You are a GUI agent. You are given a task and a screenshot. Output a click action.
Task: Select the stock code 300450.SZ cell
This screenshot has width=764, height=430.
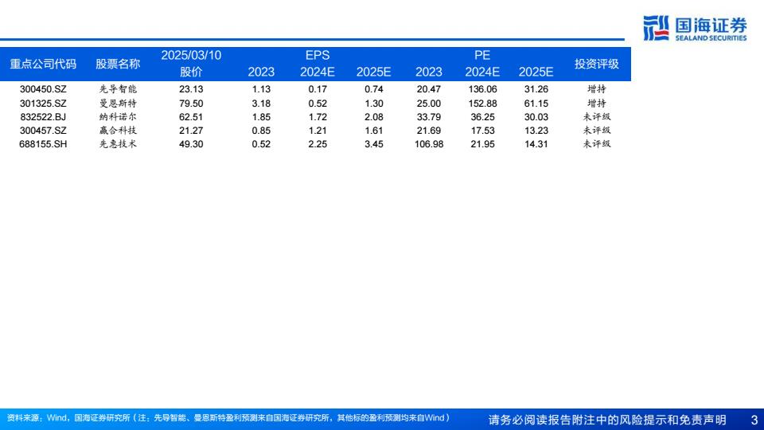[x=43, y=89]
